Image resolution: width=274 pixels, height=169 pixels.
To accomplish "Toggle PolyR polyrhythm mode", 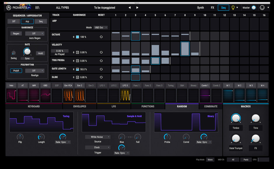I will click(16, 70).
